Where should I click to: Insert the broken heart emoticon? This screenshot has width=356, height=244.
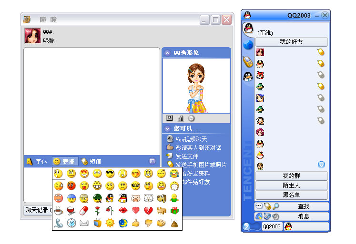[149, 211]
